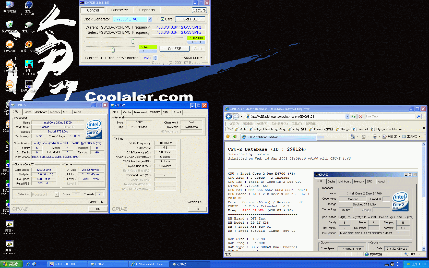429x268 pixels.
Task: Adjust the lower 214/380 FSB slider
Action: click(x=113, y=50)
